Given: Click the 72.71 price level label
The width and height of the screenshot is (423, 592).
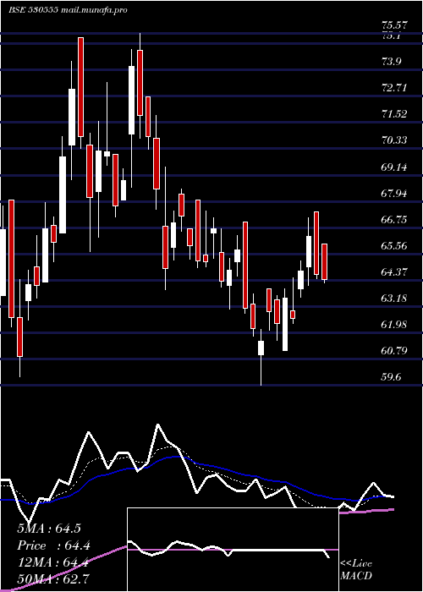Looking at the screenshot, I should tap(394, 88).
